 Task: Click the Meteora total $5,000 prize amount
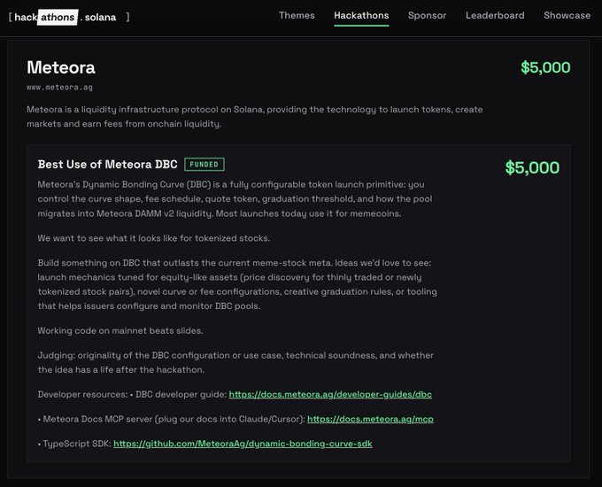click(x=545, y=67)
